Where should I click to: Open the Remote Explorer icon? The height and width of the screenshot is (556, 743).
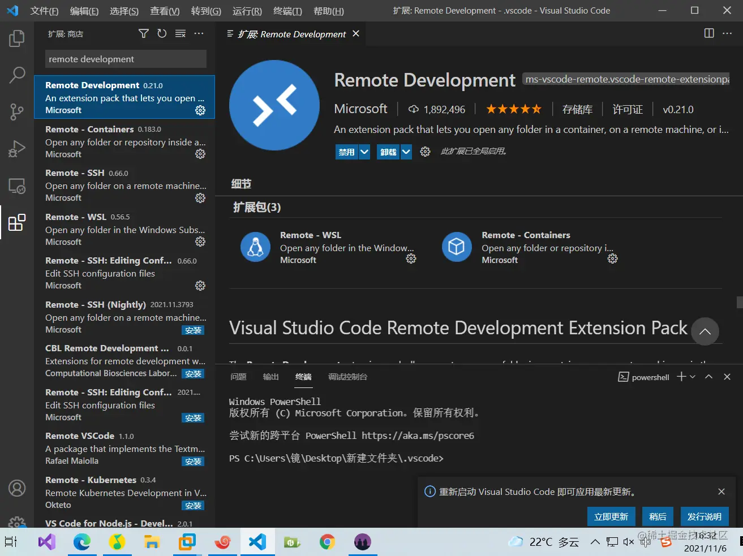[x=17, y=186]
